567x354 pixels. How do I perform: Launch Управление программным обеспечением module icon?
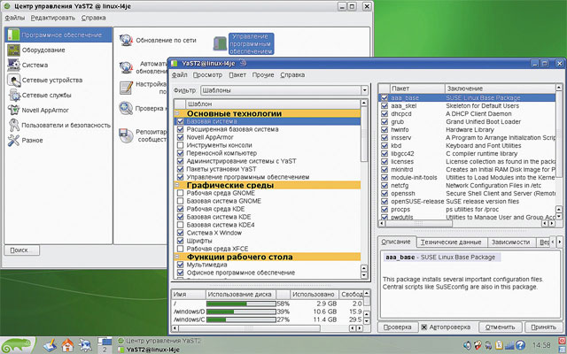click(220, 43)
